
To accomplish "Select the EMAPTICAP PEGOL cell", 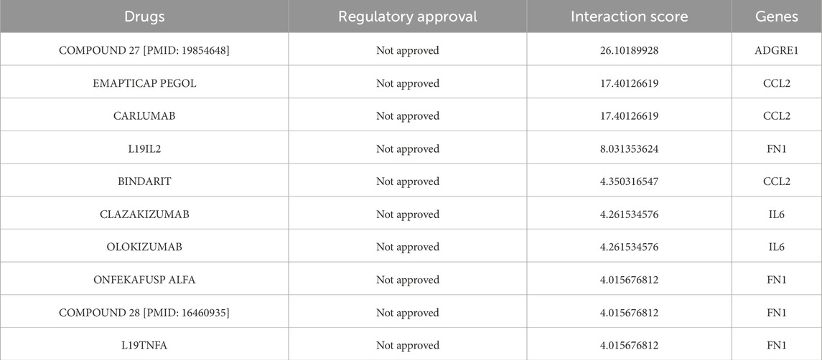I will pos(144,83).
